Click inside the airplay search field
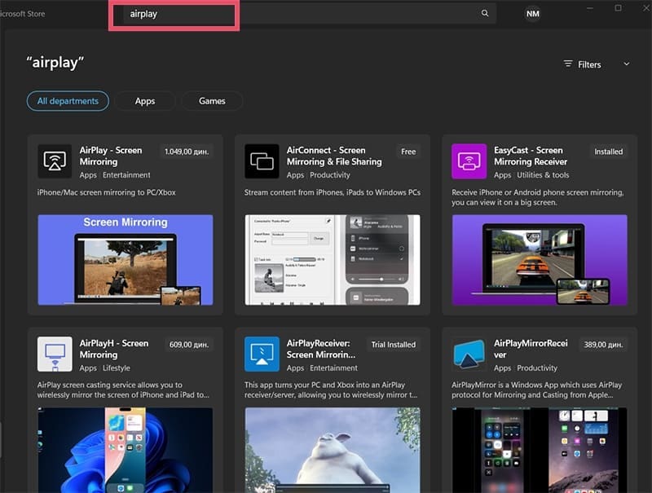Image resolution: width=652 pixels, height=493 pixels. 174,14
